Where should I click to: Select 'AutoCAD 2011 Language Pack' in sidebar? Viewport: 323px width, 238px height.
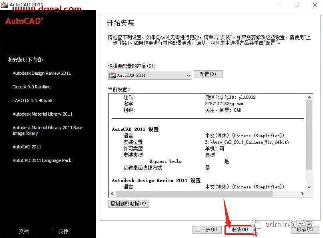42,160
